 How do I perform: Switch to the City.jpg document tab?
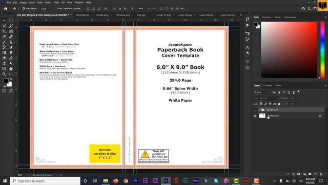141,15
